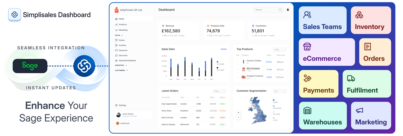Select the eCommerce feature card
Screen dimensions: 403x136
327,52
